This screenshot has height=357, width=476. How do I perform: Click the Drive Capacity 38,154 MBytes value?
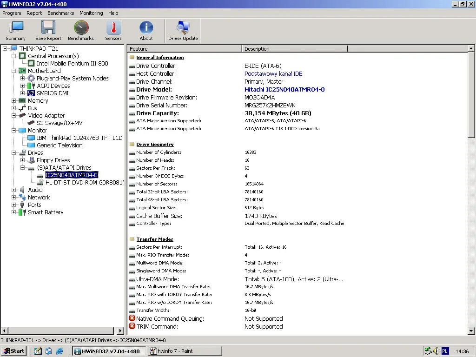point(278,113)
